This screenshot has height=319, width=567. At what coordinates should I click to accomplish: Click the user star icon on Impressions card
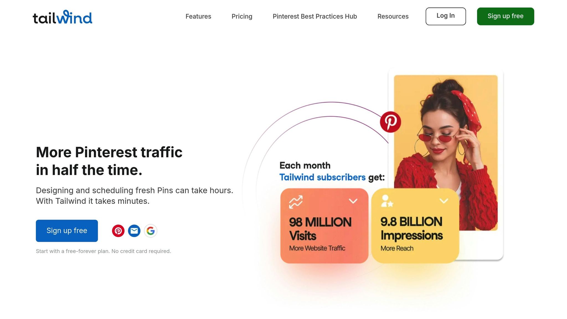[x=387, y=201]
